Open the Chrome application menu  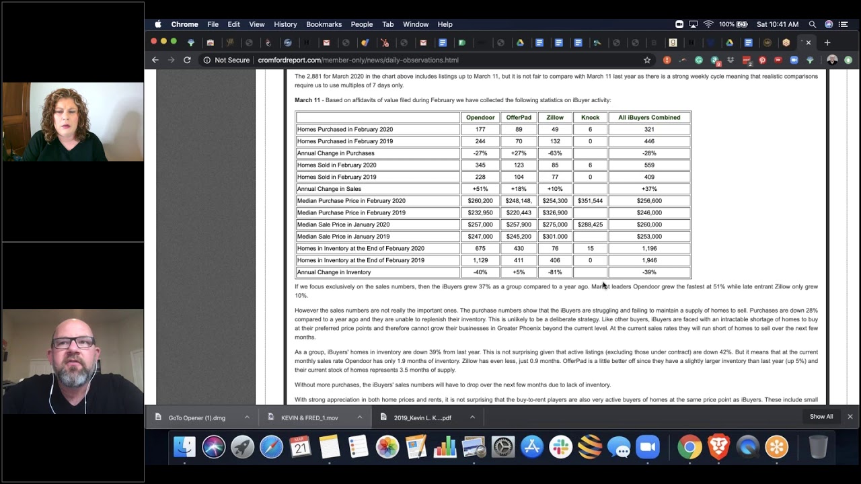(x=184, y=24)
